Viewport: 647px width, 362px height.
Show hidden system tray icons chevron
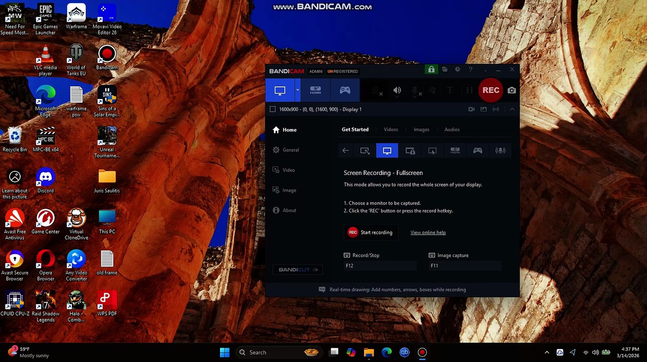pyautogui.click(x=547, y=352)
